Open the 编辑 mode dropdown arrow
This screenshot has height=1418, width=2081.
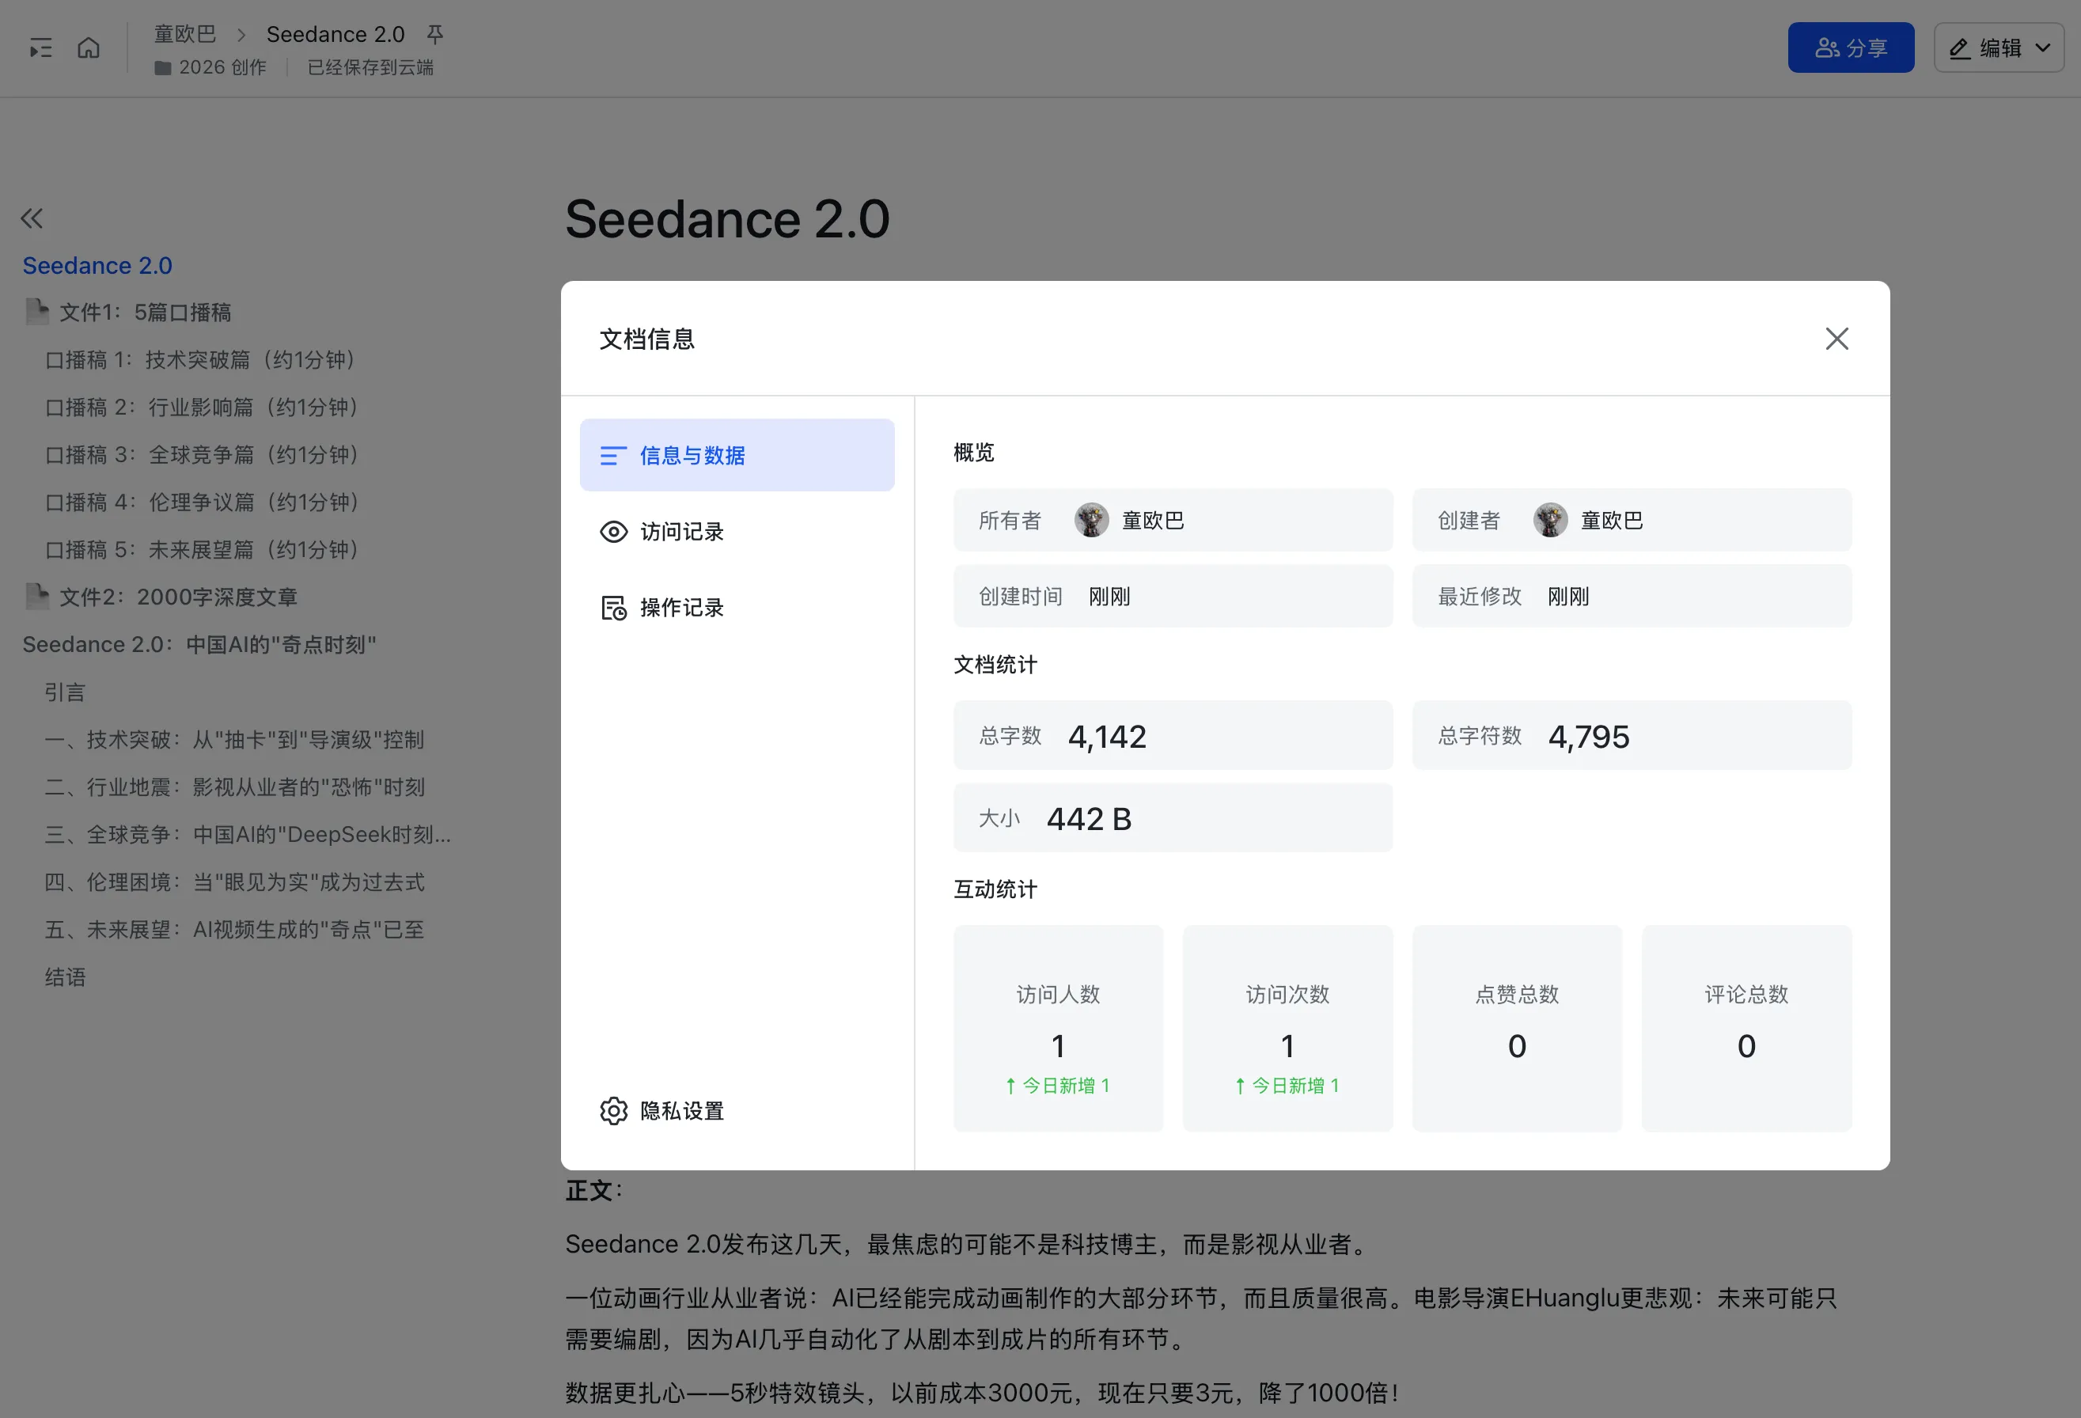pos(2043,47)
